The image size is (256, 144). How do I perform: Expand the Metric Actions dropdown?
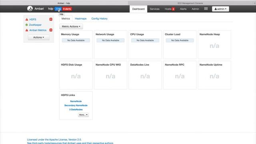coord(71,26)
